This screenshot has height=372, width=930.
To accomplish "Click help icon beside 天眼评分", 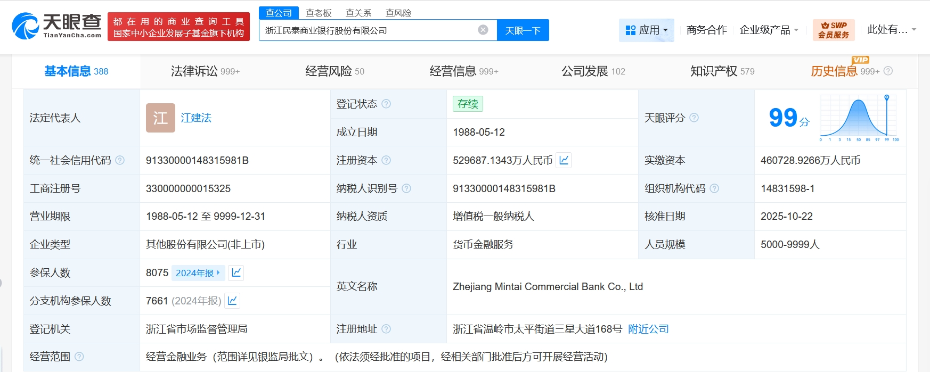I will [x=694, y=118].
